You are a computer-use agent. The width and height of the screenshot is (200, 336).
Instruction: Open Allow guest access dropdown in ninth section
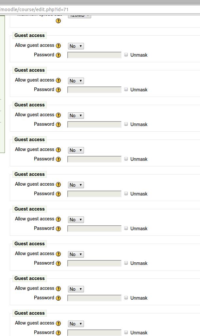76,324
